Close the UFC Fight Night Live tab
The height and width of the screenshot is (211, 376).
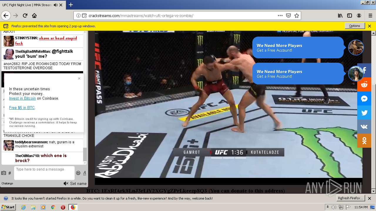point(61,5)
